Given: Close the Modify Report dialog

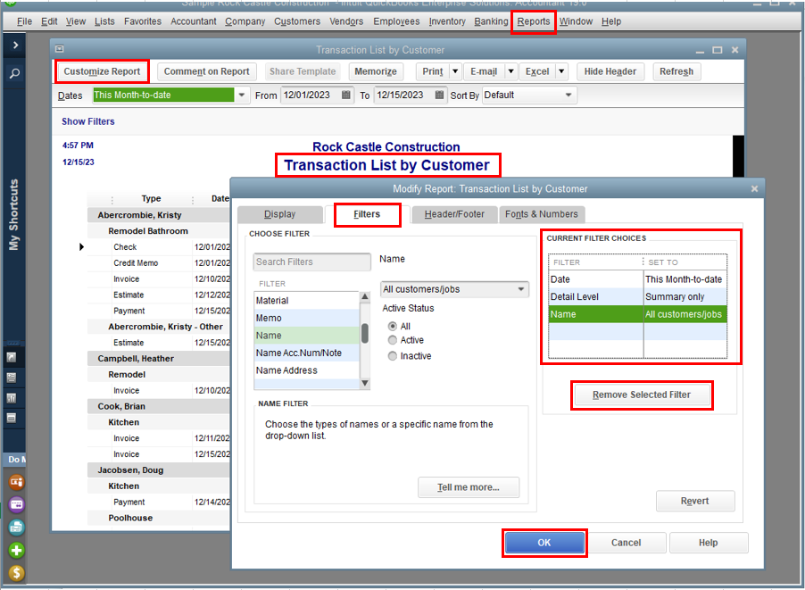Looking at the screenshot, I should pos(755,189).
